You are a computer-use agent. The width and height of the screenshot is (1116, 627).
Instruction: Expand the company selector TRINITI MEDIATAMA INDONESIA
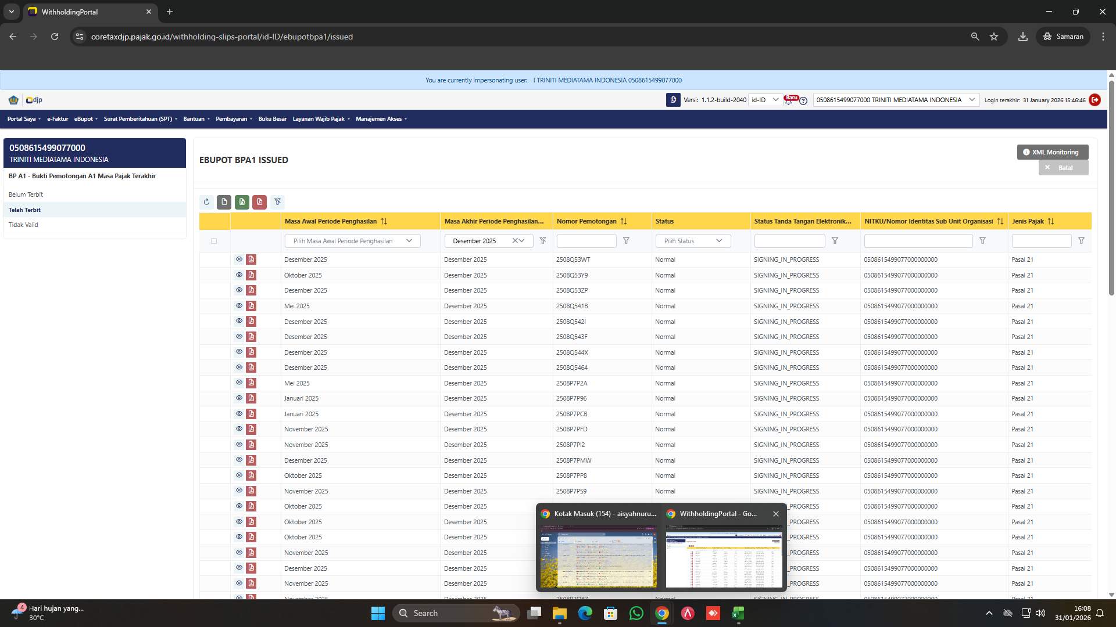tap(972, 99)
